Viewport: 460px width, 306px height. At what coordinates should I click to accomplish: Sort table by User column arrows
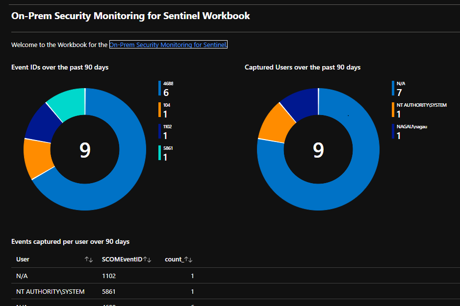point(89,259)
